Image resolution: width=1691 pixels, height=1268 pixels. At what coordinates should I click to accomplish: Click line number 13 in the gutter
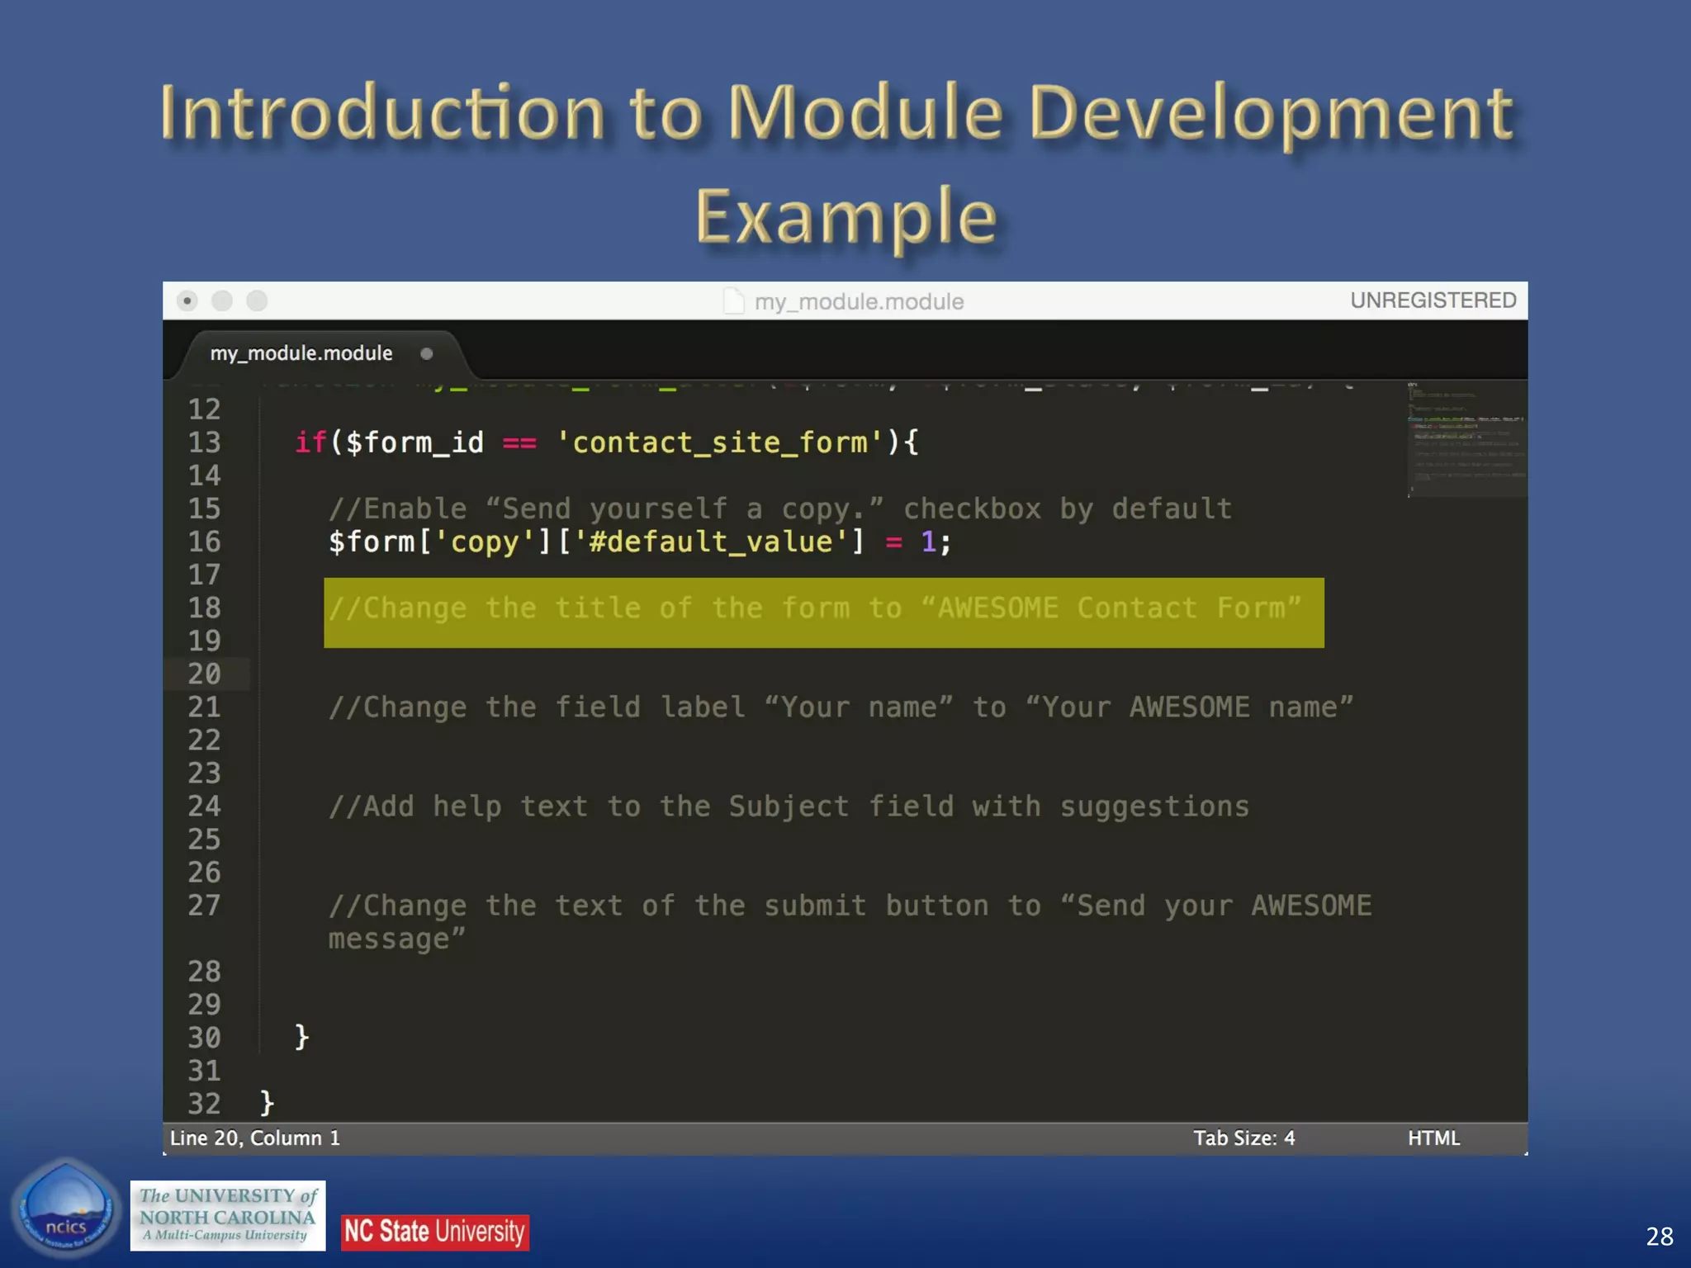click(x=204, y=443)
